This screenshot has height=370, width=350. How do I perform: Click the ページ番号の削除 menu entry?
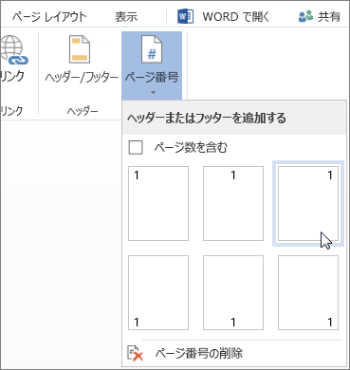tap(234, 353)
